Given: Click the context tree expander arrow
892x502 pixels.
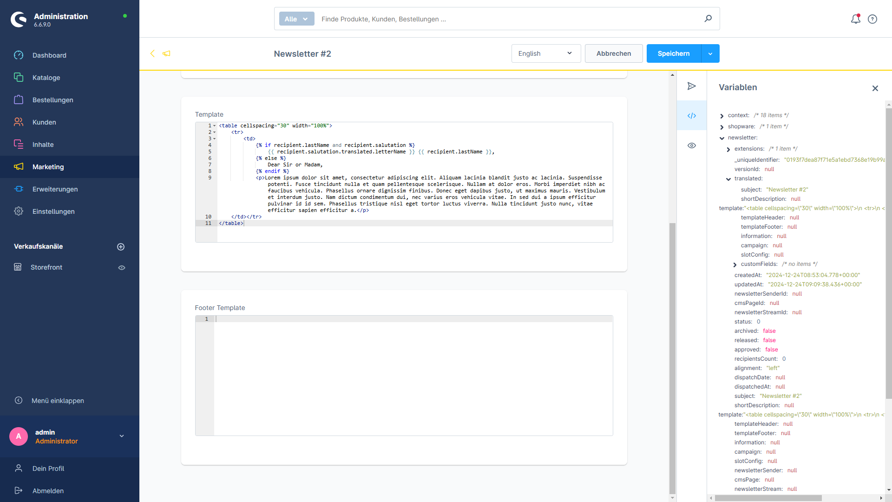Looking at the screenshot, I should tap(721, 115).
